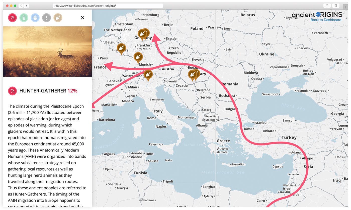Click the Ankara city label
The image size is (351, 210).
269,131
